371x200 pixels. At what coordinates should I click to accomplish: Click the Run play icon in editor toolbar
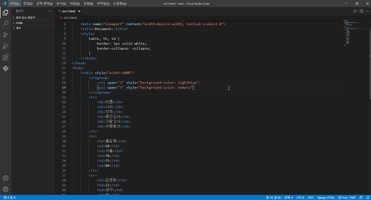[x=355, y=11]
